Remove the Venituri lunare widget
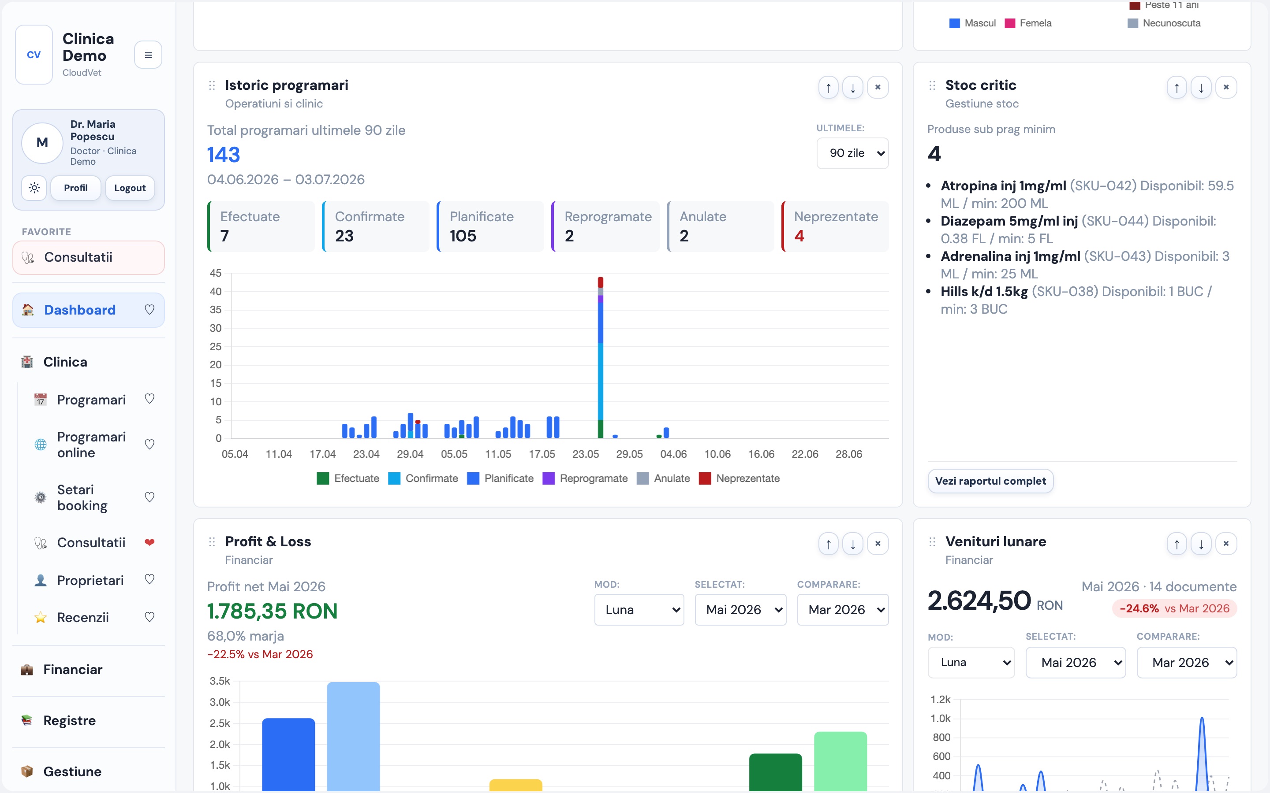Screen dimensions: 1270x793 tap(1226, 544)
